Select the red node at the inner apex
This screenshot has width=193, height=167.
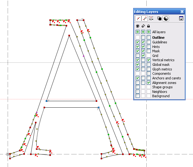pos(69,35)
